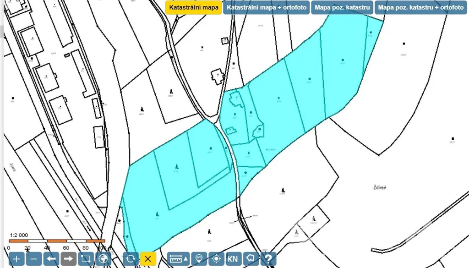Click the zoom in plus button

pos(16,259)
